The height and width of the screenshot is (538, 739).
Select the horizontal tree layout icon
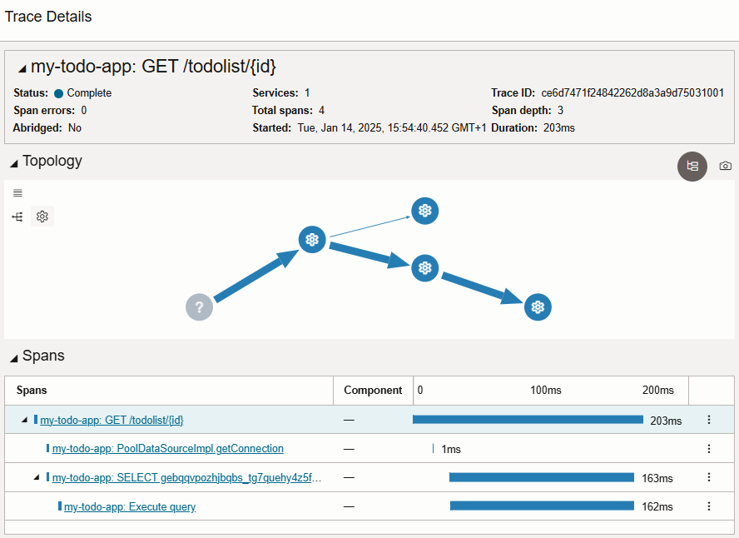(17, 217)
